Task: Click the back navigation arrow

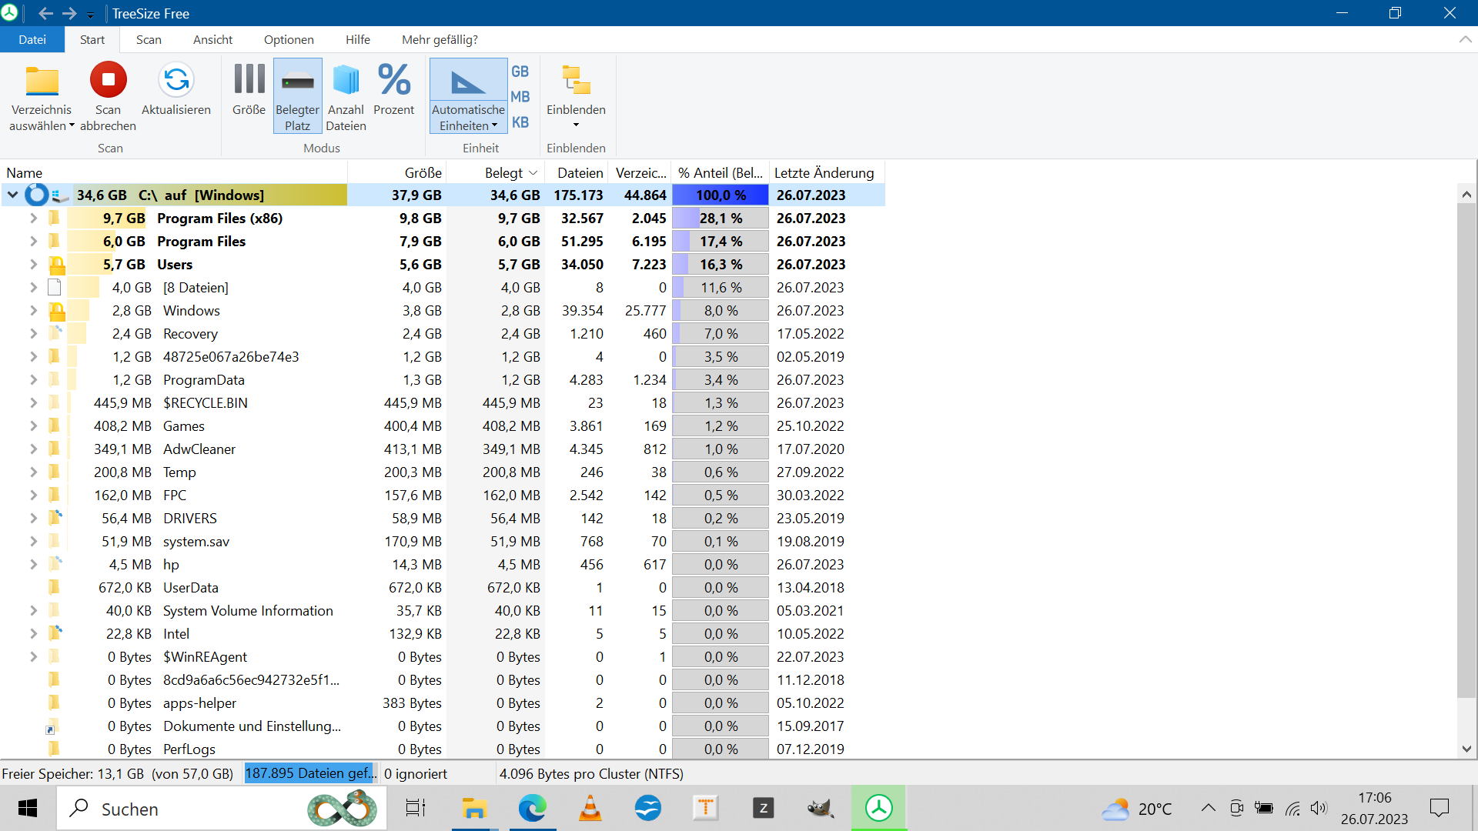Action: (46, 13)
